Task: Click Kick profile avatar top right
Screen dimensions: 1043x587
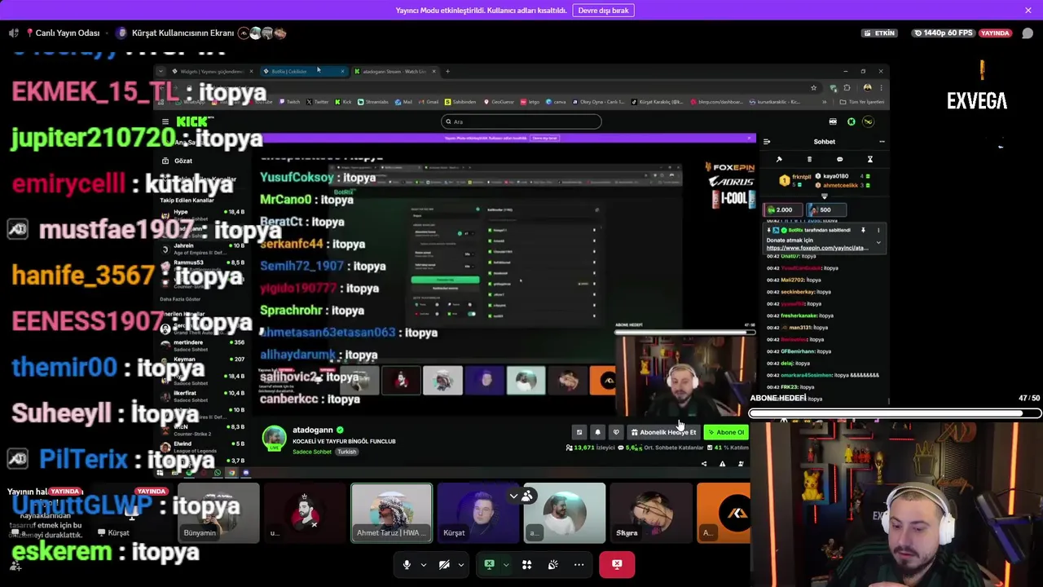Action: (x=868, y=122)
